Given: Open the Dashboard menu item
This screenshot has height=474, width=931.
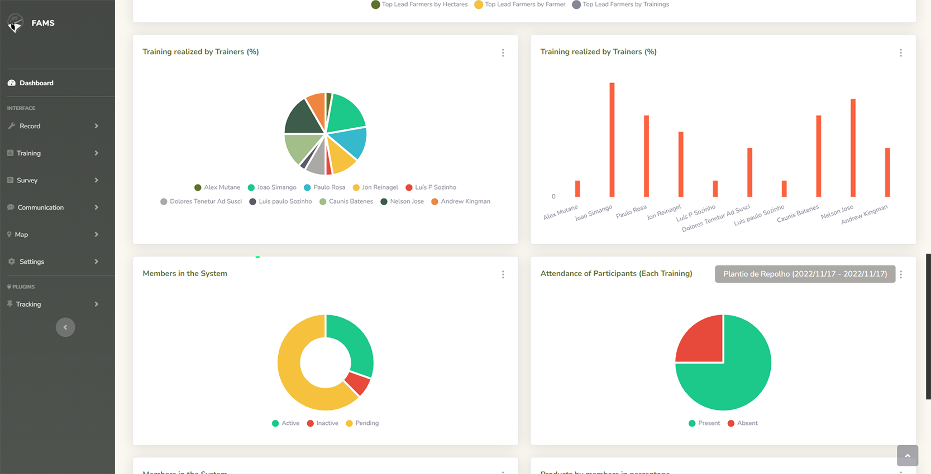Looking at the screenshot, I should (x=36, y=83).
